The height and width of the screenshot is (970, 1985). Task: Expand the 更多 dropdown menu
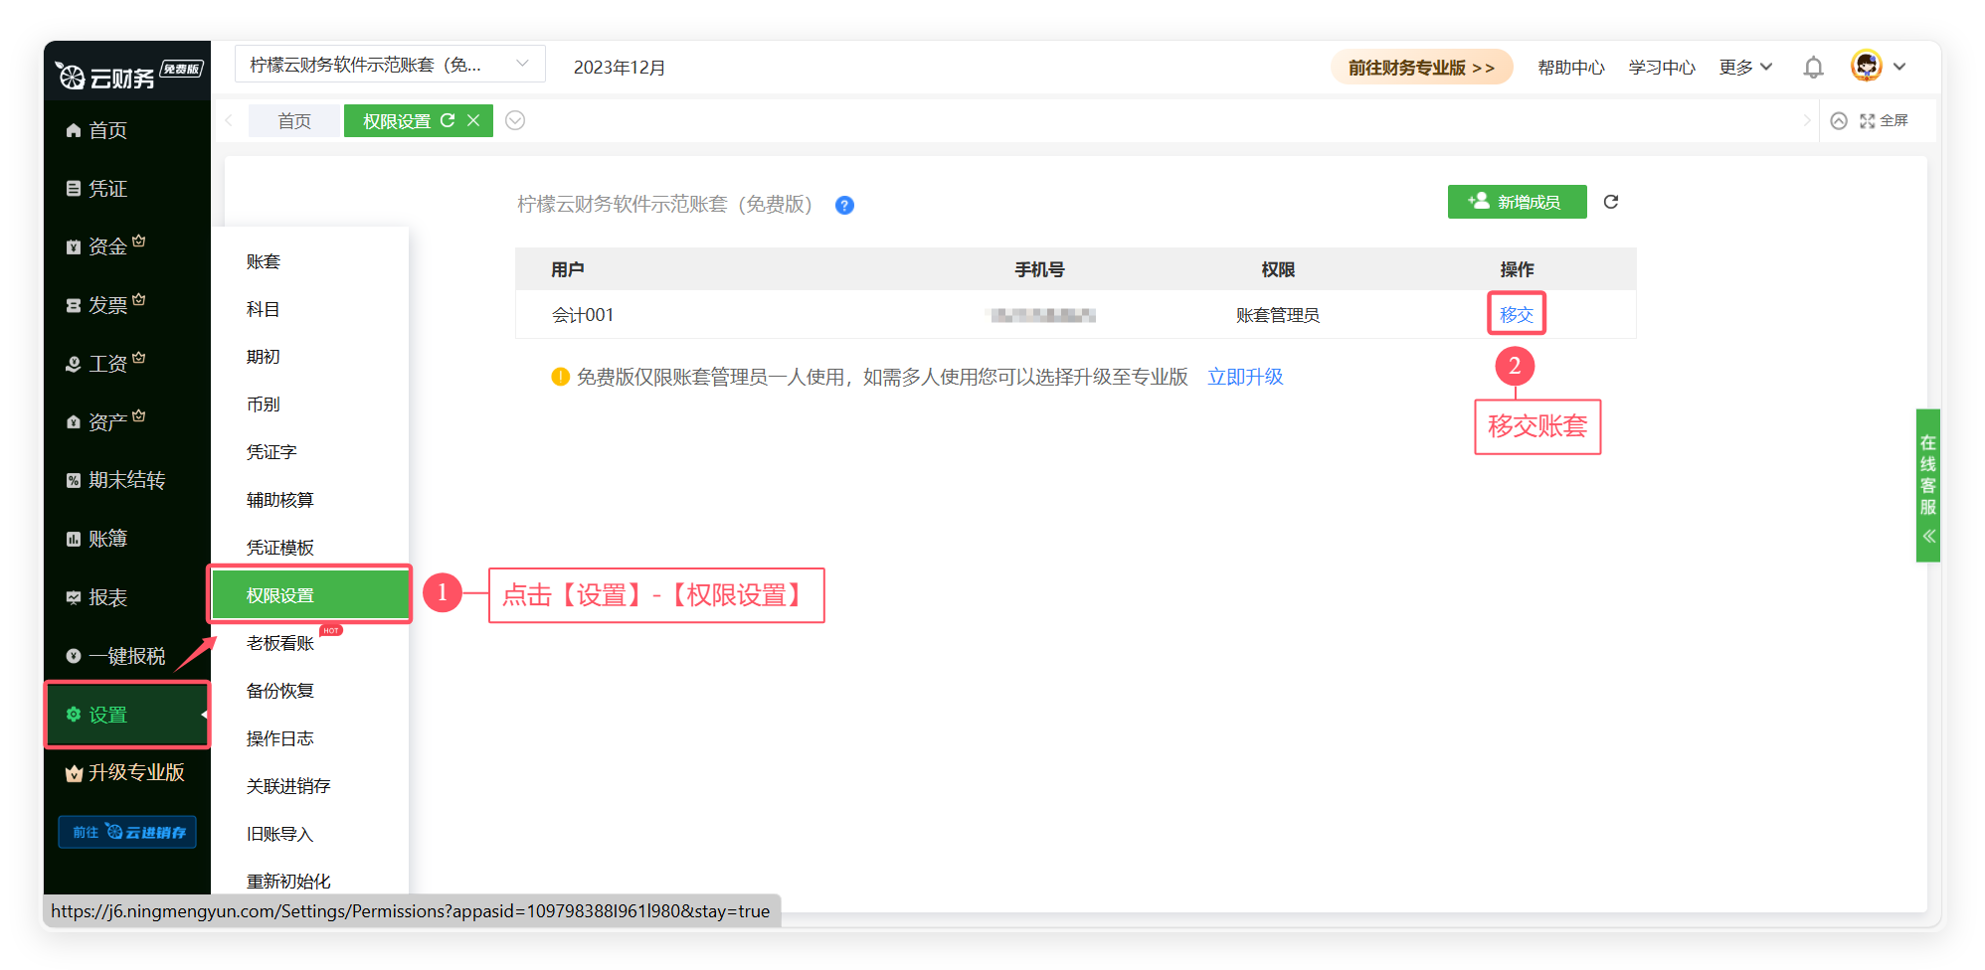tap(1745, 68)
